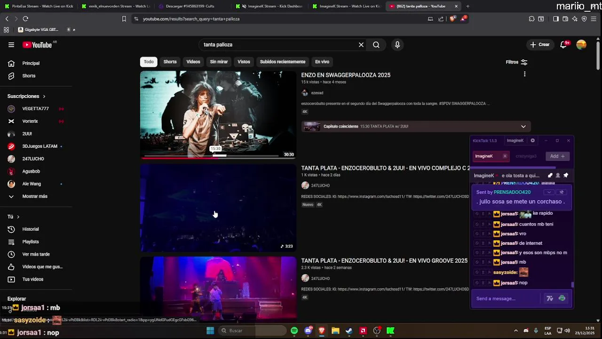Image resolution: width=602 pixels, height=339 pixels.
Task: Open the ezesad channel link
Action: coord(317,93)
